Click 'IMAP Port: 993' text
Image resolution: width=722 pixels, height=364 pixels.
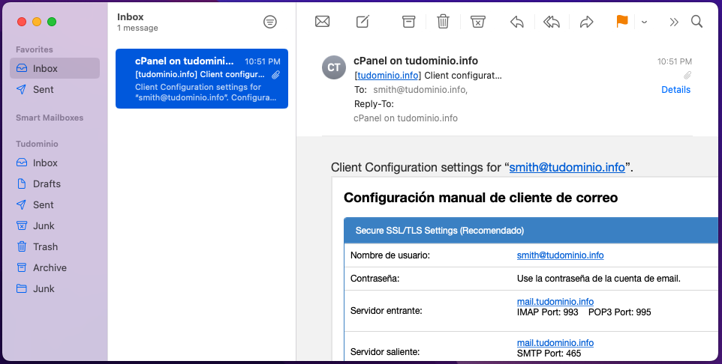[x=547, y=312]
